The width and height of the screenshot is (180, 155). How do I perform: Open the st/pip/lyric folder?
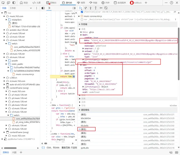tap(17, 20)
